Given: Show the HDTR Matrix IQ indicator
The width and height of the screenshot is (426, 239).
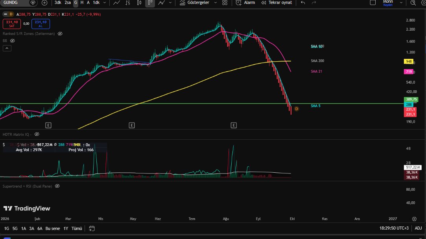Looking at the screenshot, I should click(x=37, y=134).
